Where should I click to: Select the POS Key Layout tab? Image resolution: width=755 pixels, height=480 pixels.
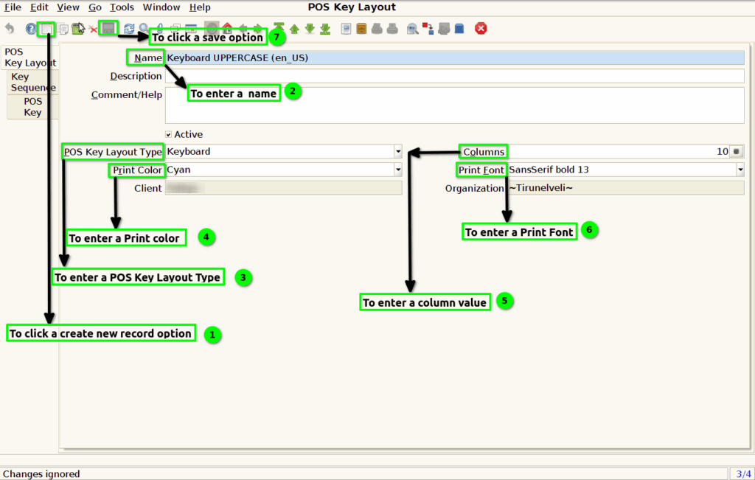coord(29,58)
